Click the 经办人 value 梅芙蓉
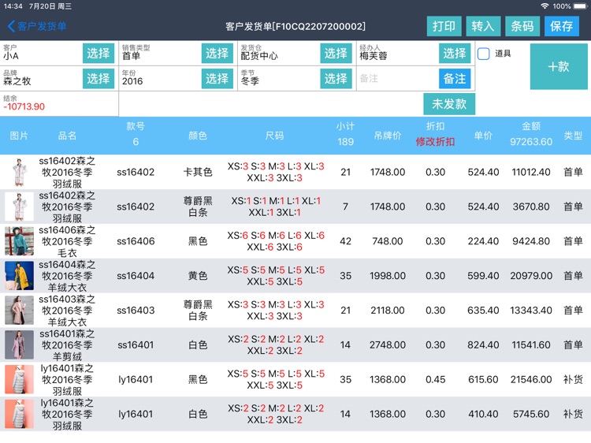Screen dimensions: 591x443 click(374, 56)
